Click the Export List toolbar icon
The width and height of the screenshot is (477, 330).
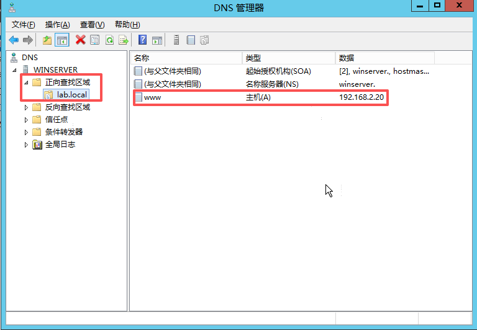pos(124,40)
